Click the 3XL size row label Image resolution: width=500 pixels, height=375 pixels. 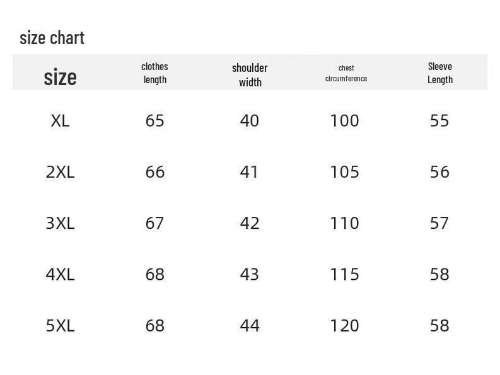click(x=60, y=223)
